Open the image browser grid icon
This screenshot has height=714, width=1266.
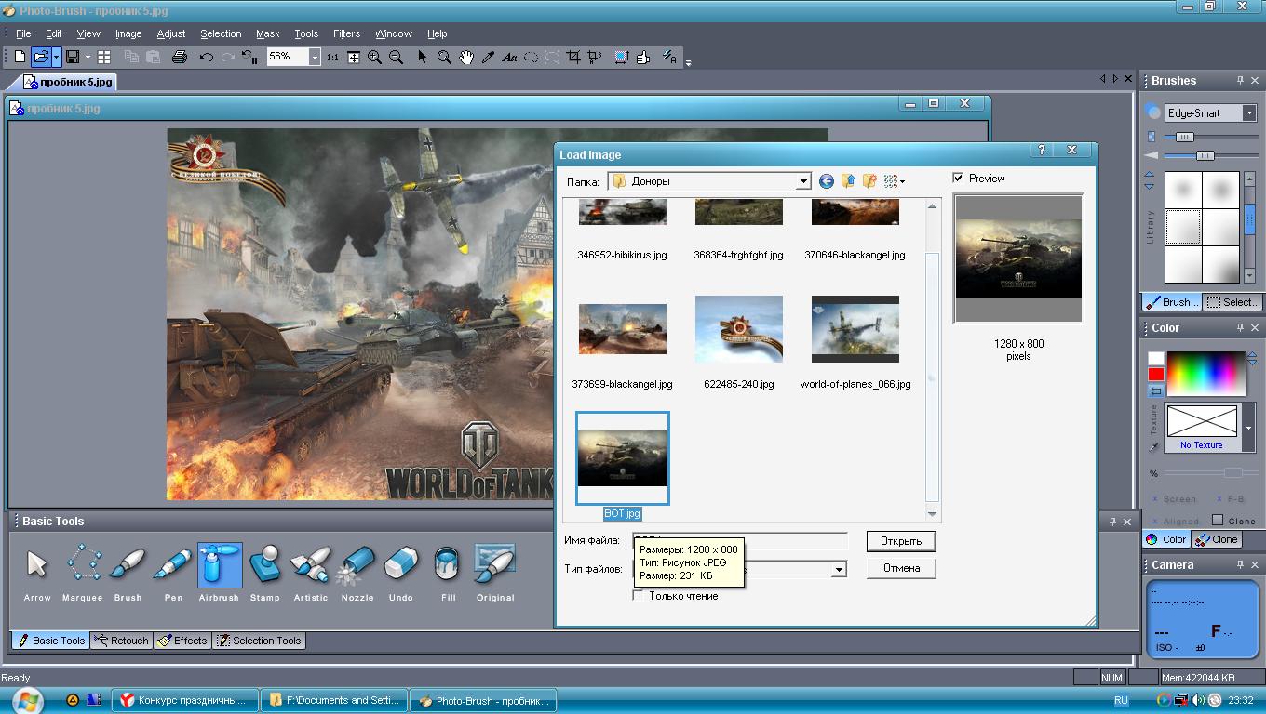point(104,58)
